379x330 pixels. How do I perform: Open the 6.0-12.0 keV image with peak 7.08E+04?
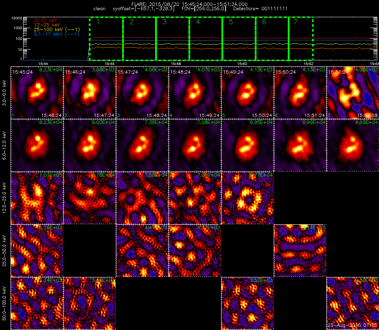tap(195, 145)
